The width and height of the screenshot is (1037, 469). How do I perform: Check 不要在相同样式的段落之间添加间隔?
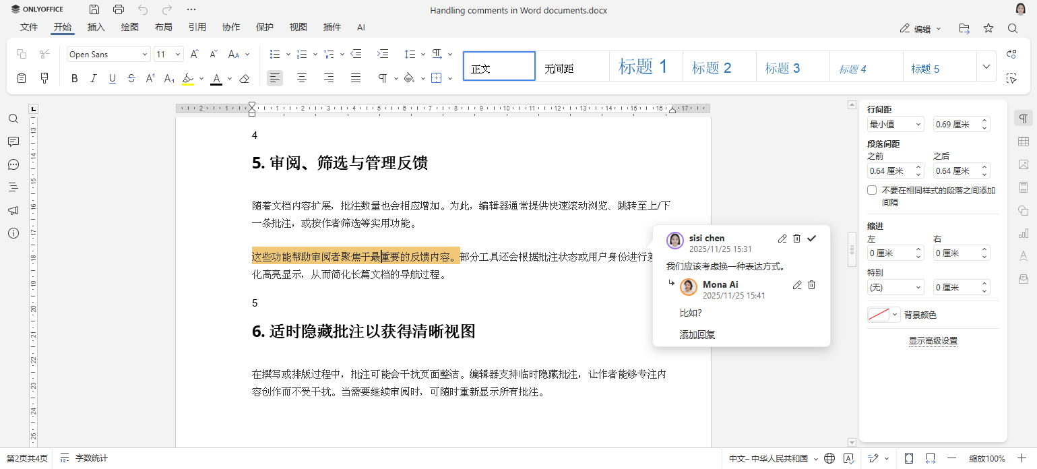(x=873, y=190)
